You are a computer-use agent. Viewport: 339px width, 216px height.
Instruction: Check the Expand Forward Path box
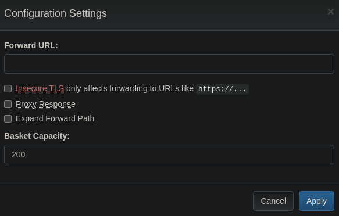(8, 118)
